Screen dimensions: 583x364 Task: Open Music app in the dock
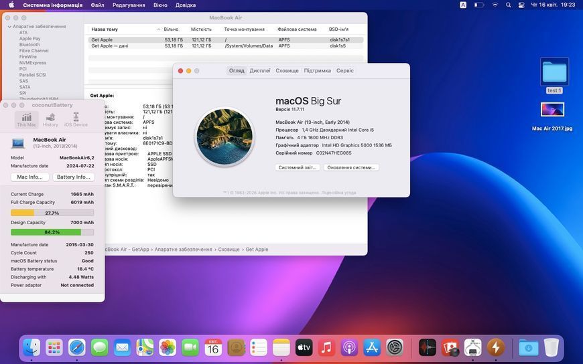[x=326, y=348]
